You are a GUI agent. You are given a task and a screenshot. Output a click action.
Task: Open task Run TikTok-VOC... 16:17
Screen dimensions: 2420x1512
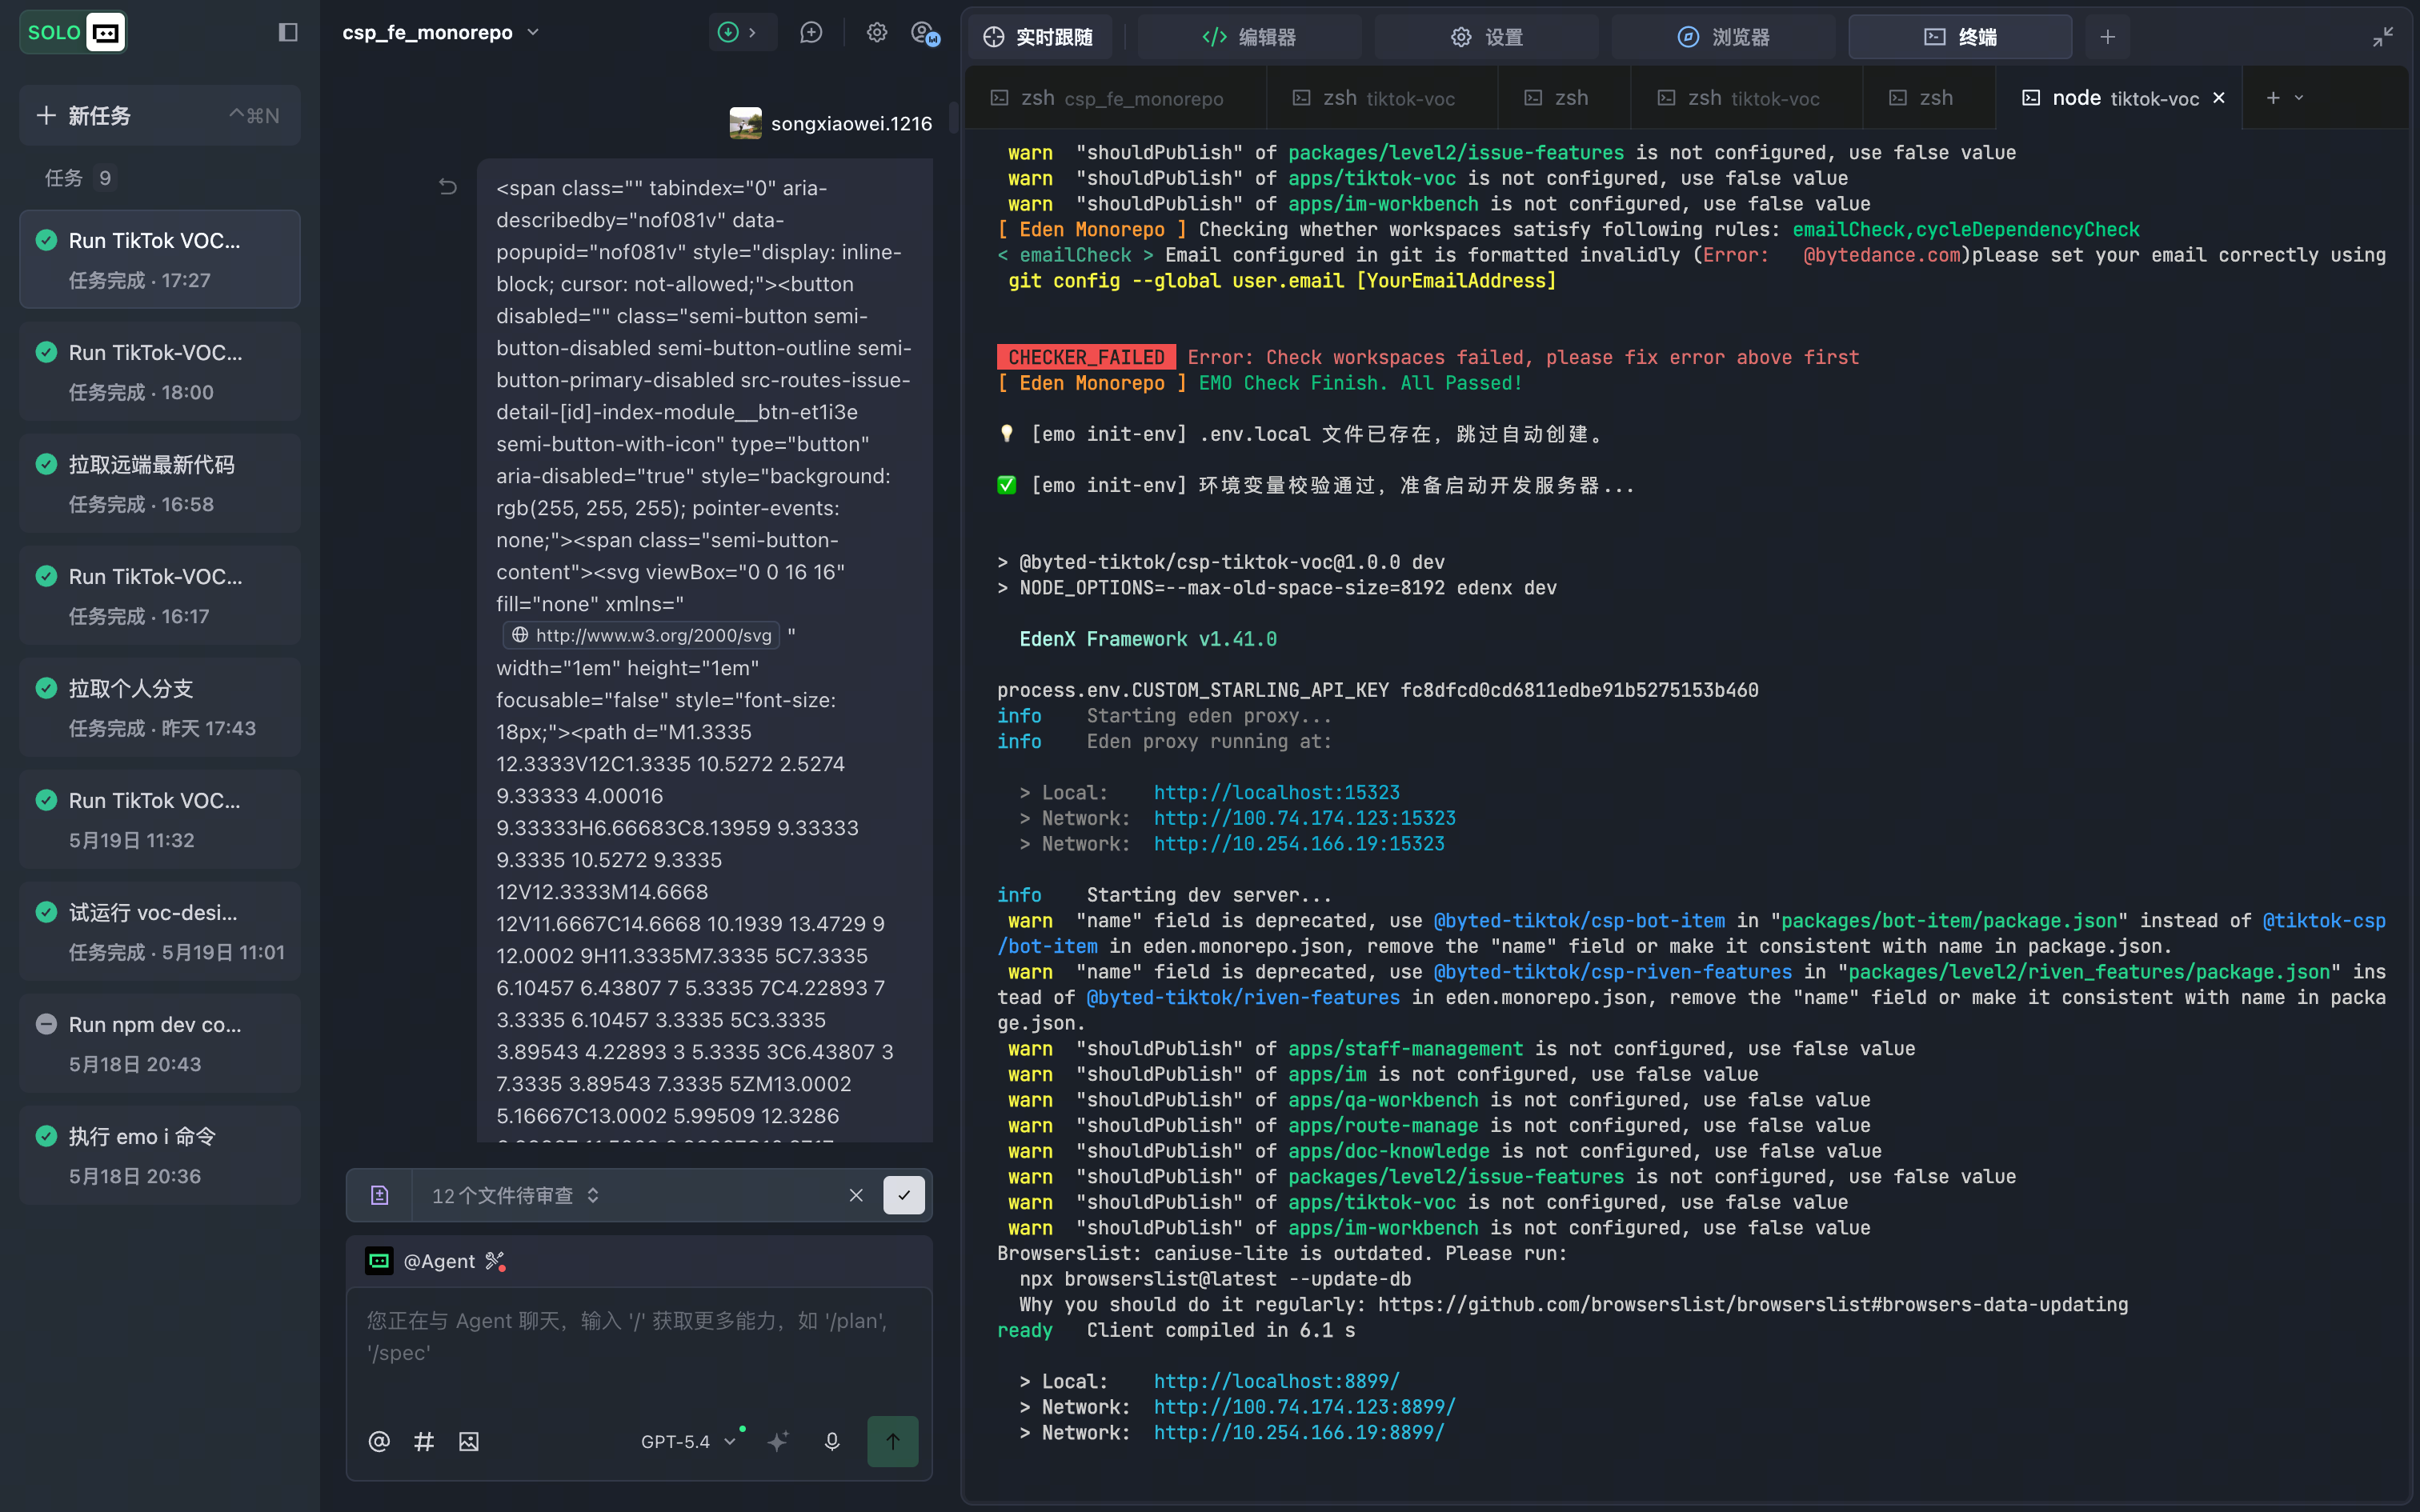pos(160,595)
